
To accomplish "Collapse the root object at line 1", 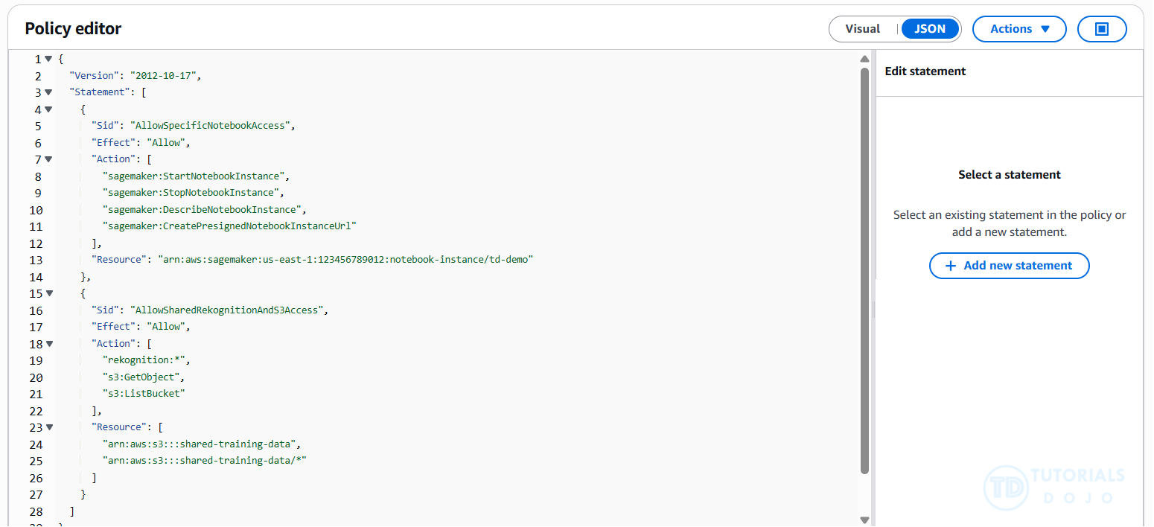I will 48,59.
